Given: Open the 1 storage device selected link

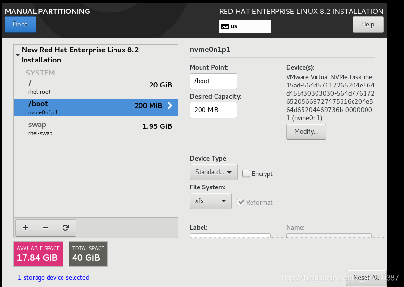Looking at the screenshot, I should (53, 278).
